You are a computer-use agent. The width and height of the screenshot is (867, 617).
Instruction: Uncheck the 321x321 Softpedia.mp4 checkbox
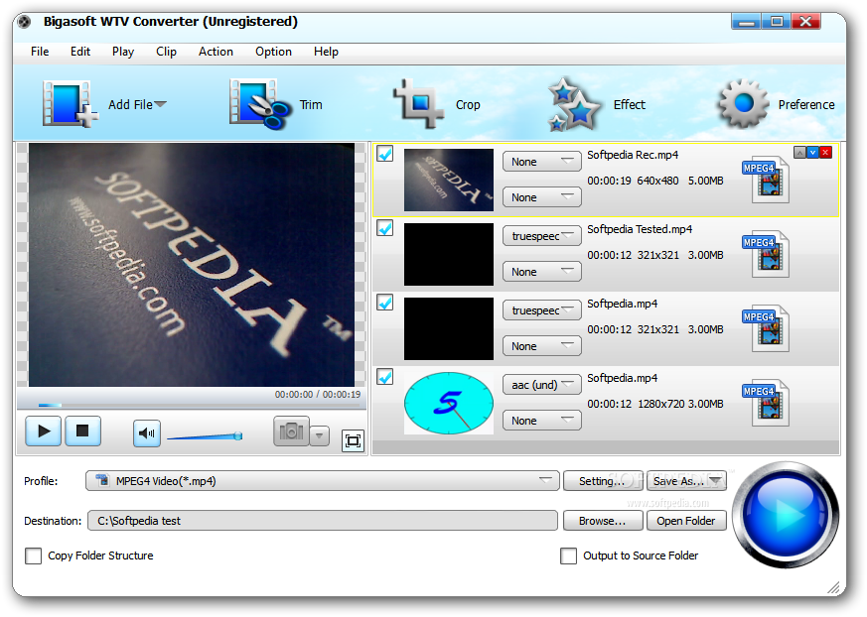click(385, 303)
